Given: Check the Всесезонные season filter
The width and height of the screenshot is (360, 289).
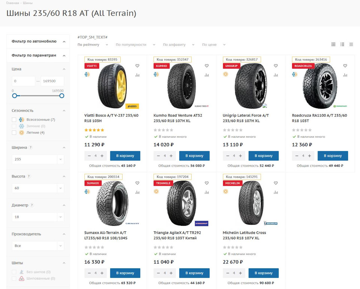Looking at the screenshot, I should click(x=14, y=120).
